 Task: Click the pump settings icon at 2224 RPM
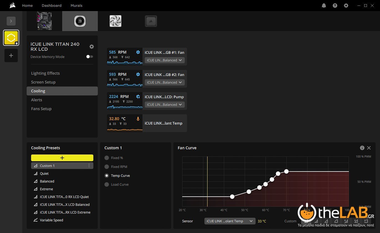(x=138, y=97)
